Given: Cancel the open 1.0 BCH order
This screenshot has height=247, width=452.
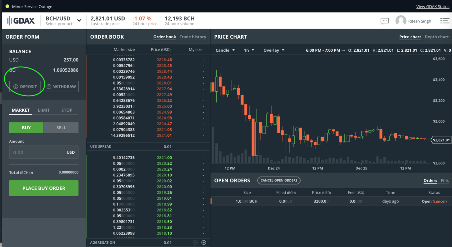Looking at the screenshot, I should pos(440,201).
